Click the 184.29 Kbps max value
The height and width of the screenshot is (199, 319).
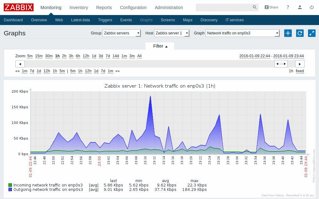[x=195, y=189]
